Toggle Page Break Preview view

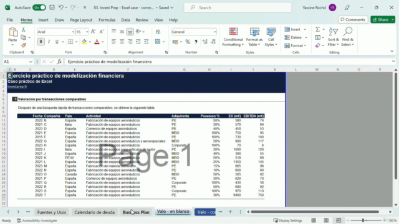[339, 220]
